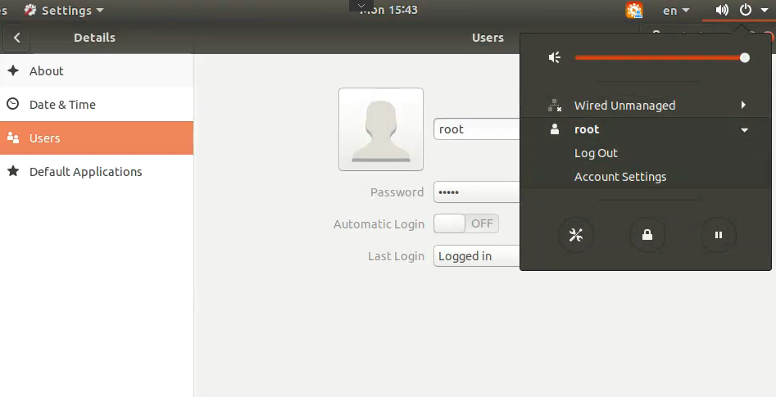The width and height of the screenshot is (776, 397).
Task: Open Account Settings from the menu
Action: [646, 177]
